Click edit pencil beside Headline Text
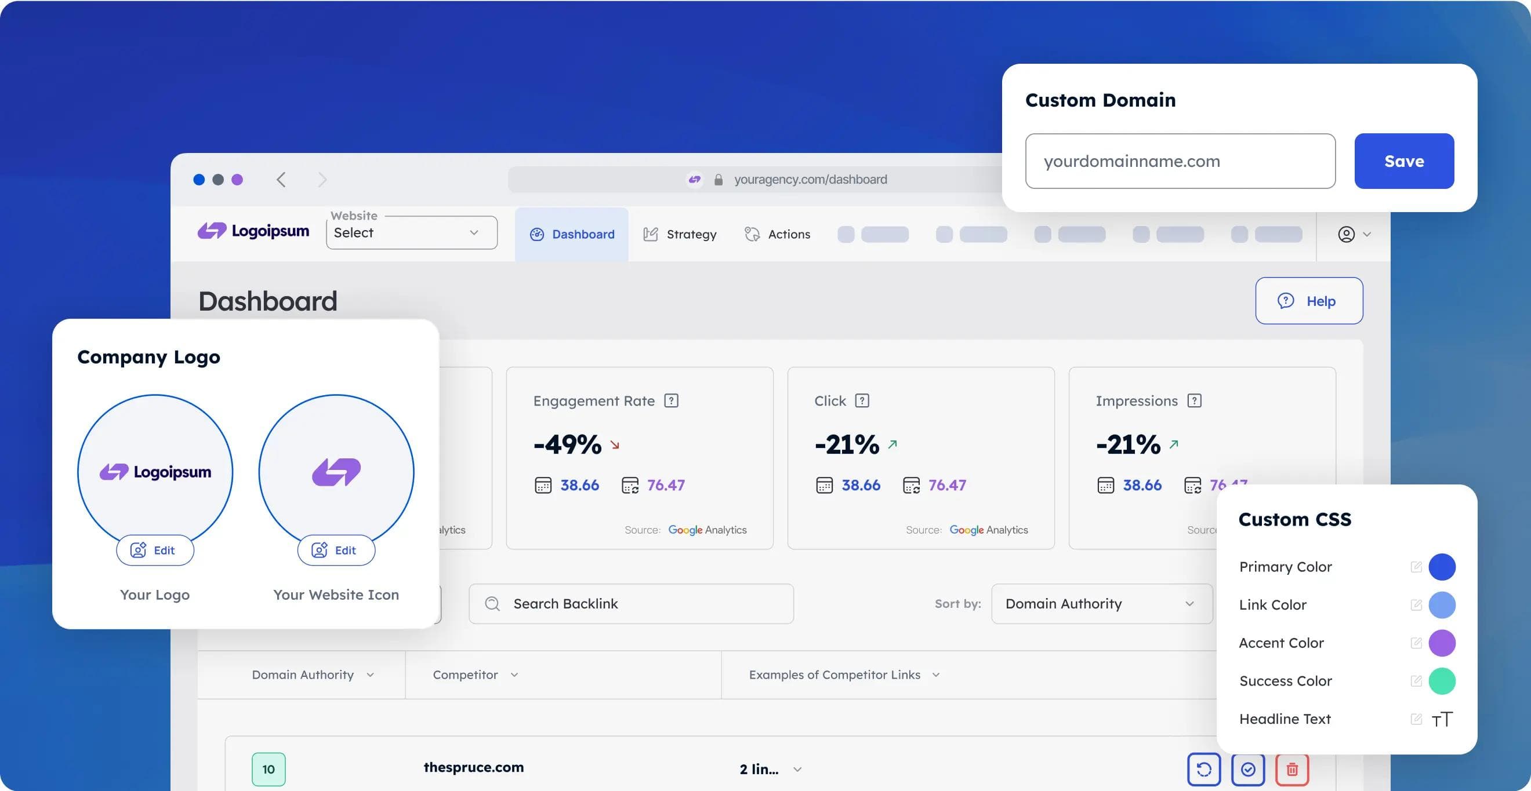This screenshot has height=791, width=1531. [1416, 719]
